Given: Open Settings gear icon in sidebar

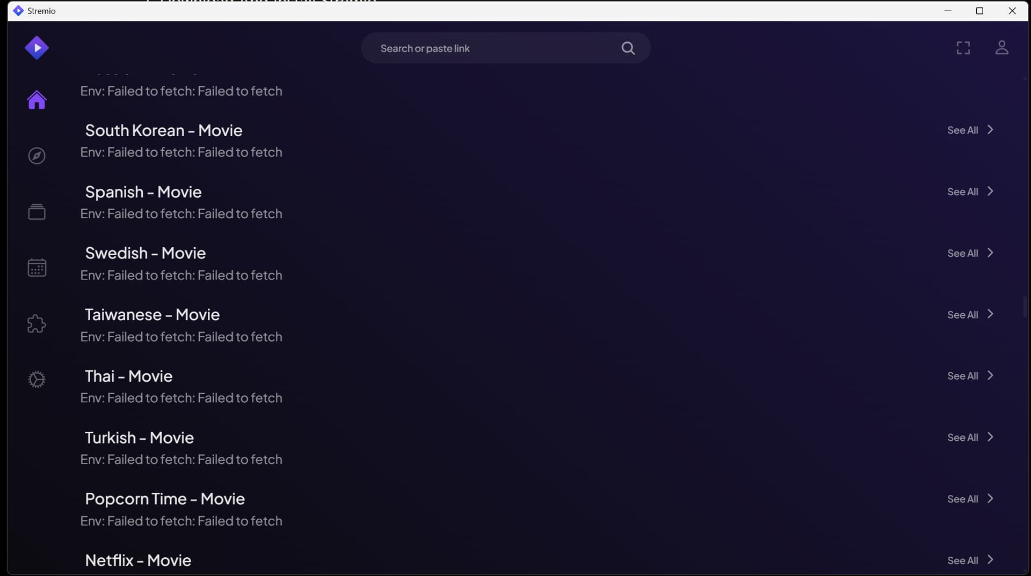Looking at the screenshot, I should (37, 380).
